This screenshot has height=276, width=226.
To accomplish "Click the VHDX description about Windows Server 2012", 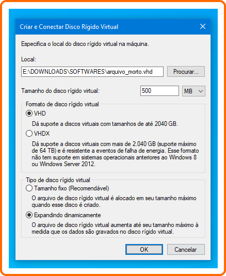I will 115,154.
